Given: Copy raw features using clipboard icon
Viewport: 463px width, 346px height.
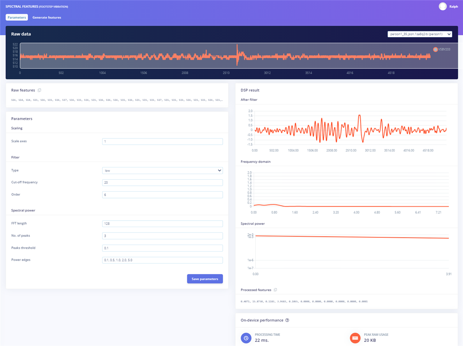Looking at the screenshot, I should pos(39,90).
